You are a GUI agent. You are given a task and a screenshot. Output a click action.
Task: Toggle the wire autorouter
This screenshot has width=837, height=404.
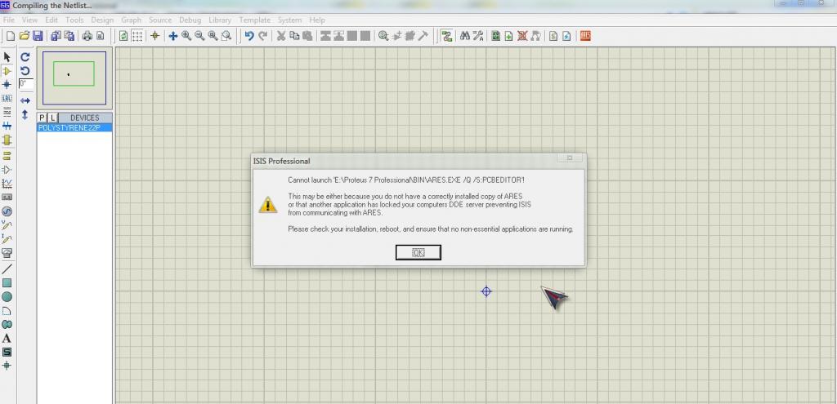pyautogui.click(x=447, y=36)
